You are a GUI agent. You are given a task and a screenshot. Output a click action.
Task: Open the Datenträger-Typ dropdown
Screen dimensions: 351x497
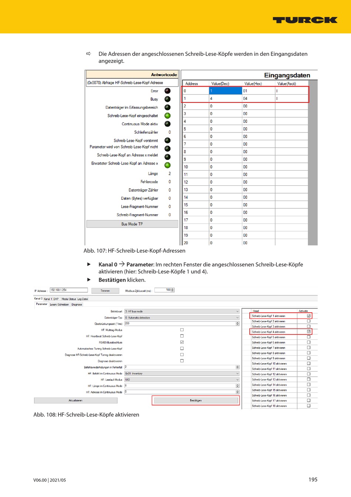(x=182, y=318)
